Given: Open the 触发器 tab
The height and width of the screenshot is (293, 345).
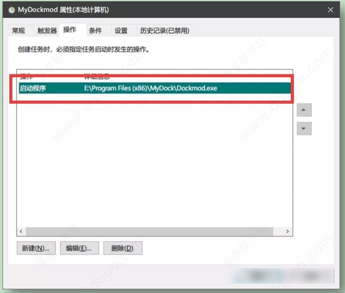Looking at the screenshot, I should click(47, 30).
